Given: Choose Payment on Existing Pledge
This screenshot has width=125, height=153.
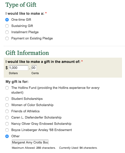Looking at the screenshot, I should (7, 38).
